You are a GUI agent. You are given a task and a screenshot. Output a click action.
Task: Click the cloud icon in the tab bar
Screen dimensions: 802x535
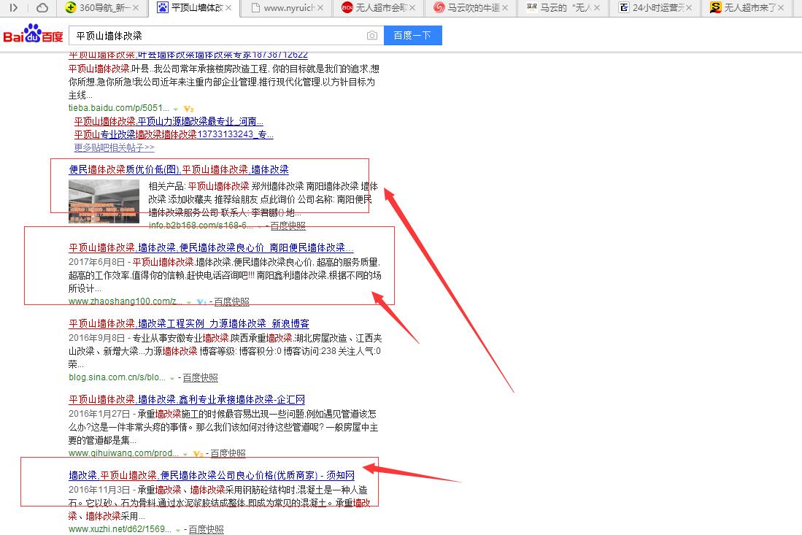[x=42, y=8]
